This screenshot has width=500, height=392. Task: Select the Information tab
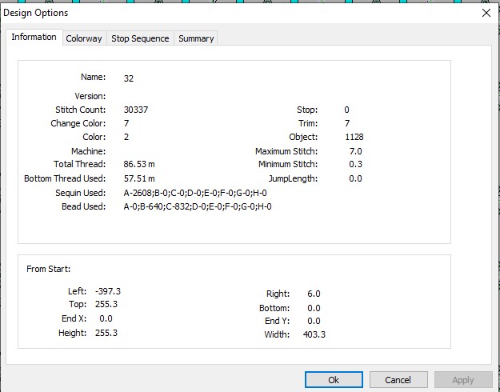[34, 37]
